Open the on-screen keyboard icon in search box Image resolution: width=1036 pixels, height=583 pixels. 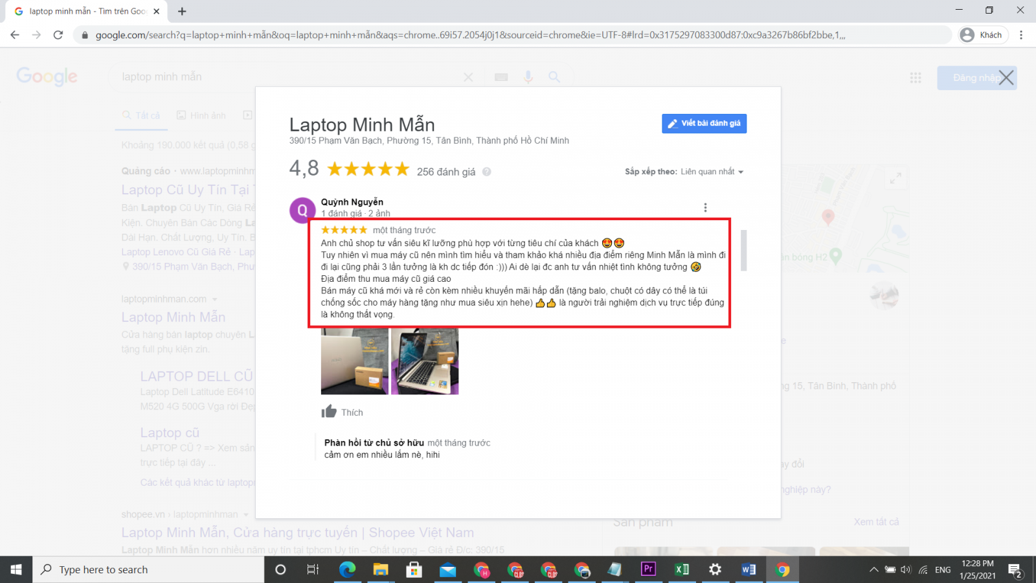click(x=501, y=77)
